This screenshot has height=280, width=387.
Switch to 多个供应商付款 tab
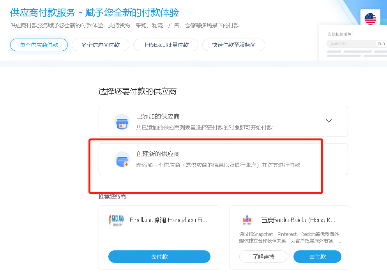click(100, 44)
